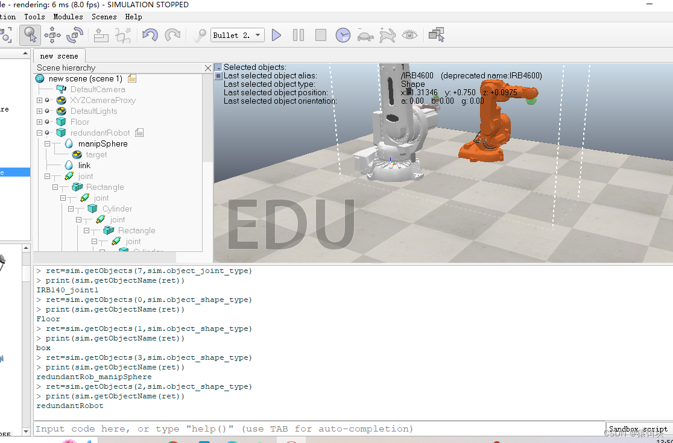
Task: Open the Tools menu
Action: [34, 17]
